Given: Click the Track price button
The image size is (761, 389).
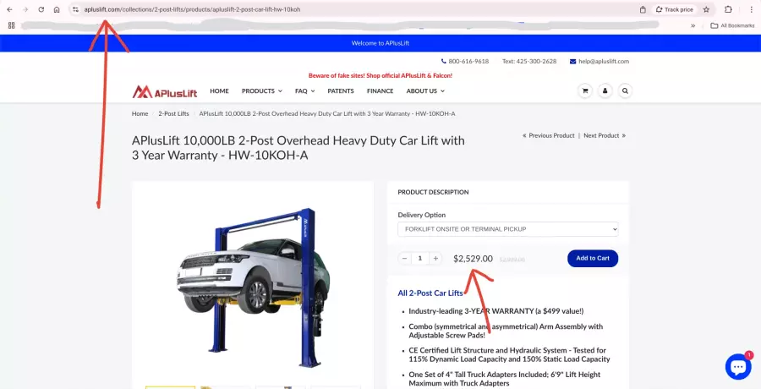Looking at the screenshot, I should tap(674, 9).
